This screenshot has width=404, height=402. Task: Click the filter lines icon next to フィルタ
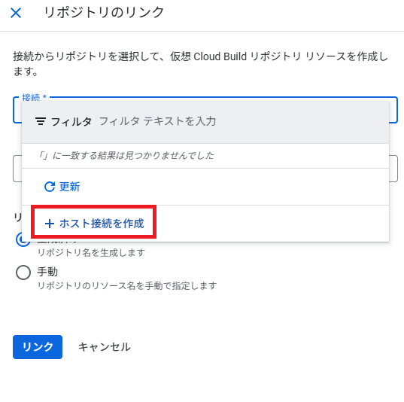pyautogui.click(x=41, y=121)
